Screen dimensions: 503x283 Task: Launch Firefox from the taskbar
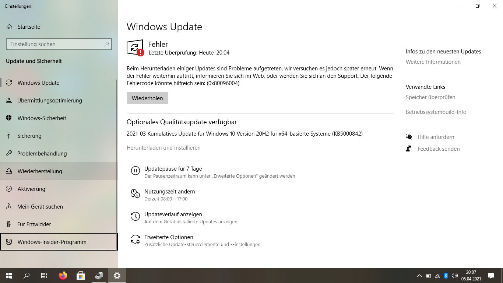63,276
